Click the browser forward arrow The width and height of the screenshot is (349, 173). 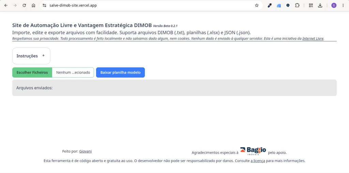coord(15,5)
